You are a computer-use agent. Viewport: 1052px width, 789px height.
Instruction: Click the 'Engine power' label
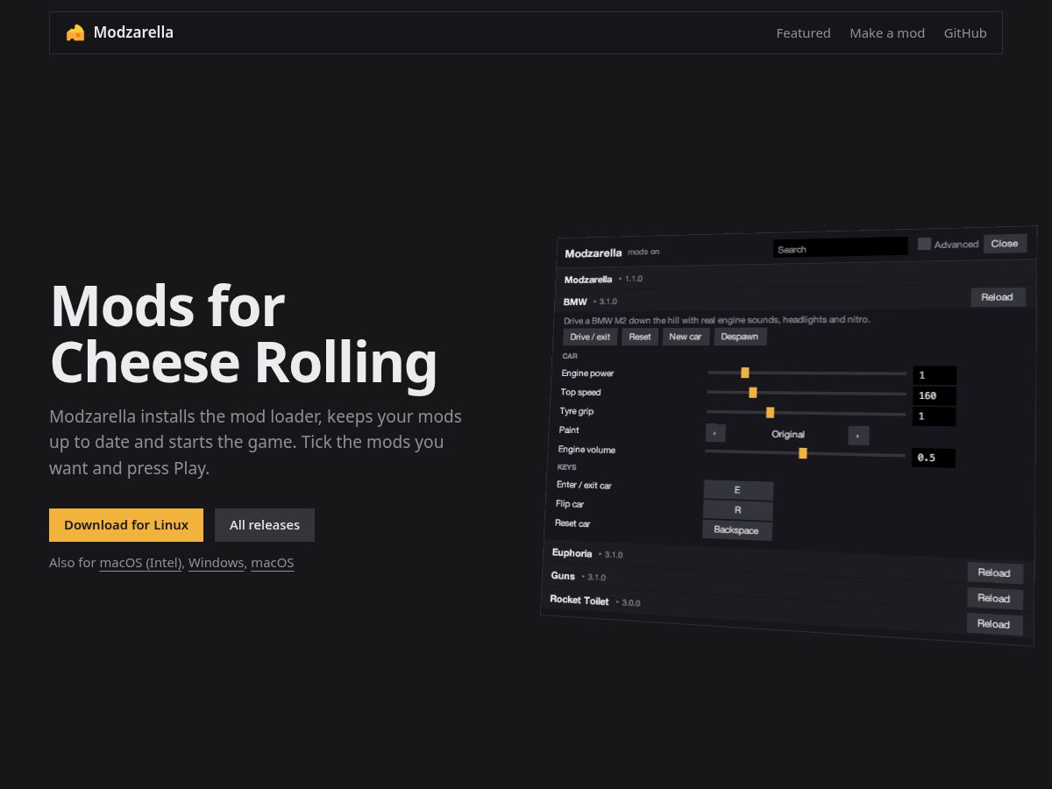pos(587,373)
